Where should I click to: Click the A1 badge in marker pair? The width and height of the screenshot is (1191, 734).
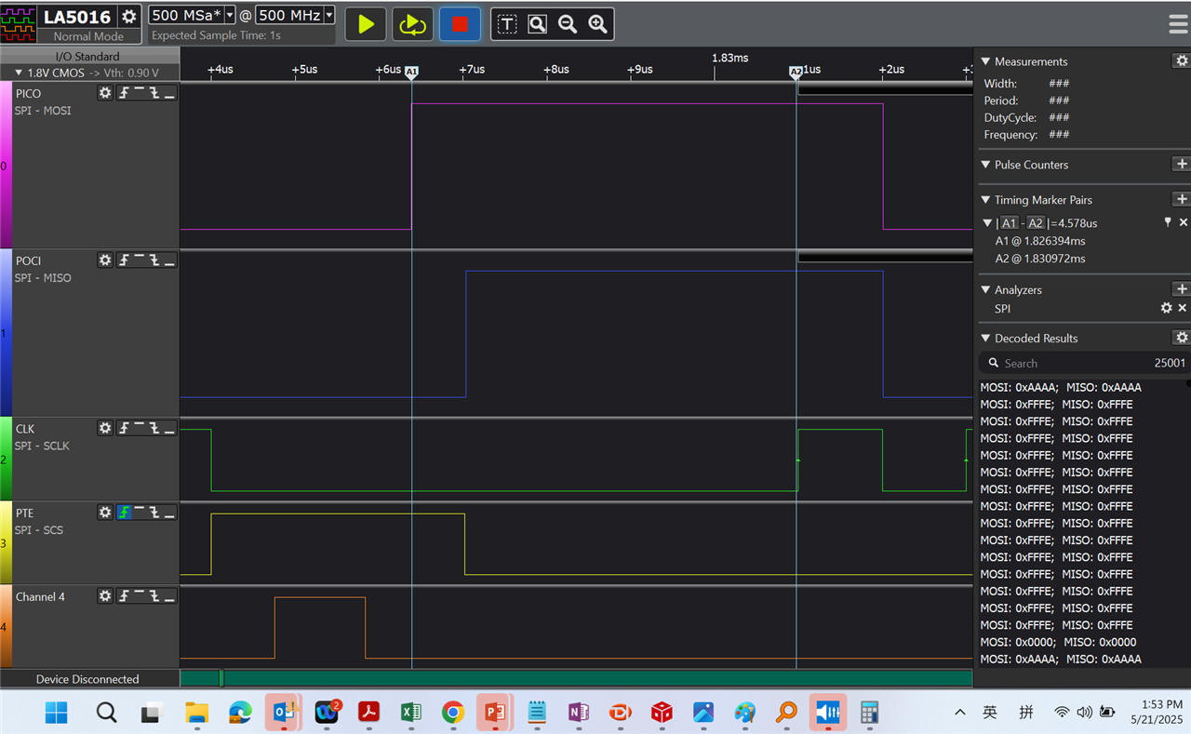[x=1010, y=223]
